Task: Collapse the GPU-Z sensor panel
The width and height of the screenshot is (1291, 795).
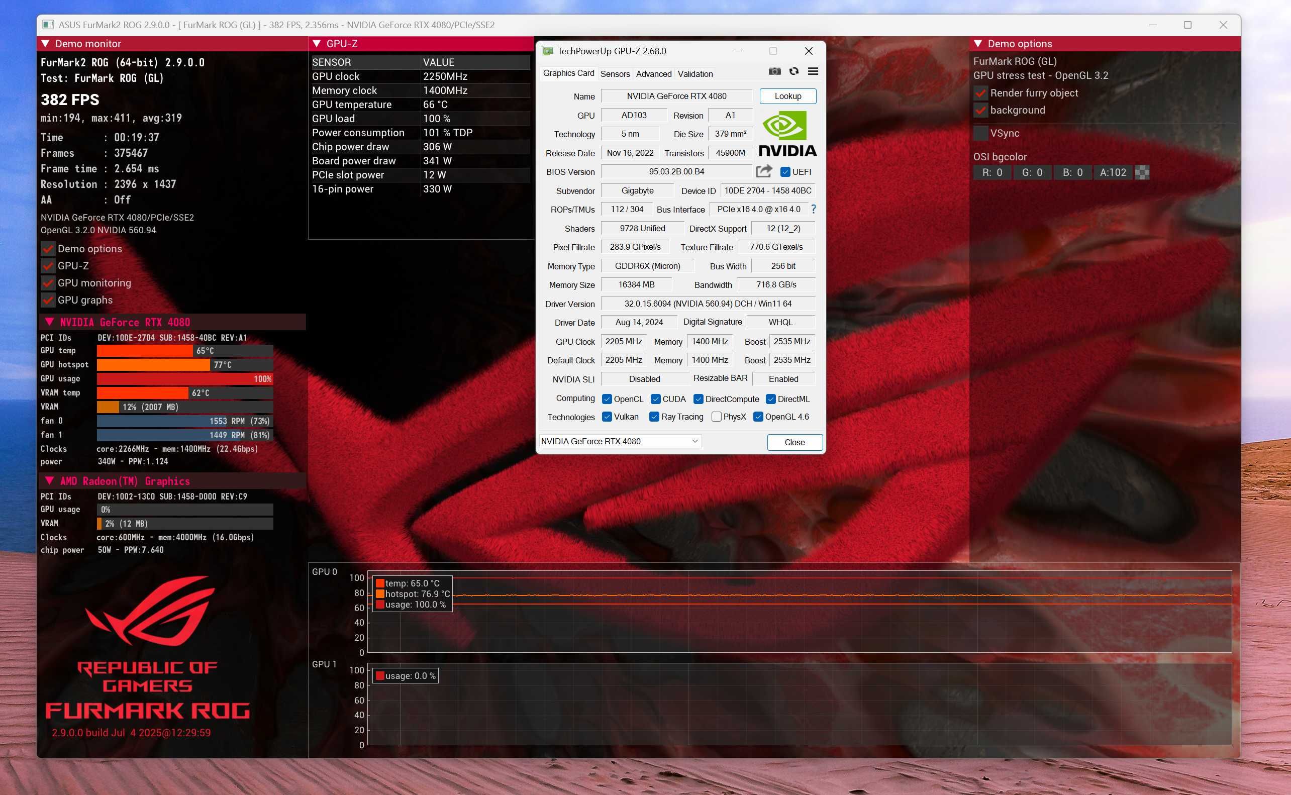Action: [x=317, y=44]
